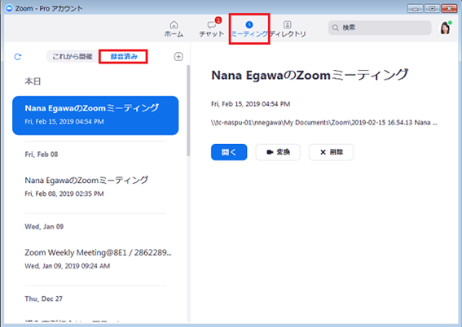Click the meeting list vertical scrollbar
The width and height of the screenshot is (462, 327).
point(188,111)
